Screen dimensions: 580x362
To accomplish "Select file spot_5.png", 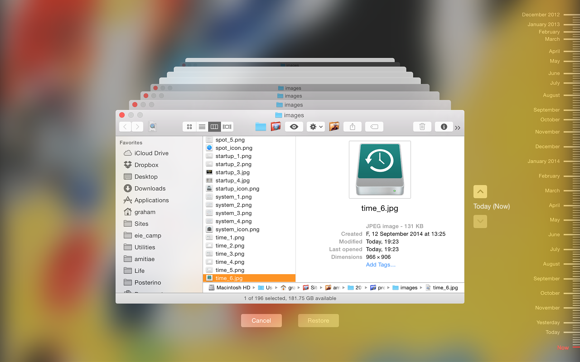I will click(249, 140).
